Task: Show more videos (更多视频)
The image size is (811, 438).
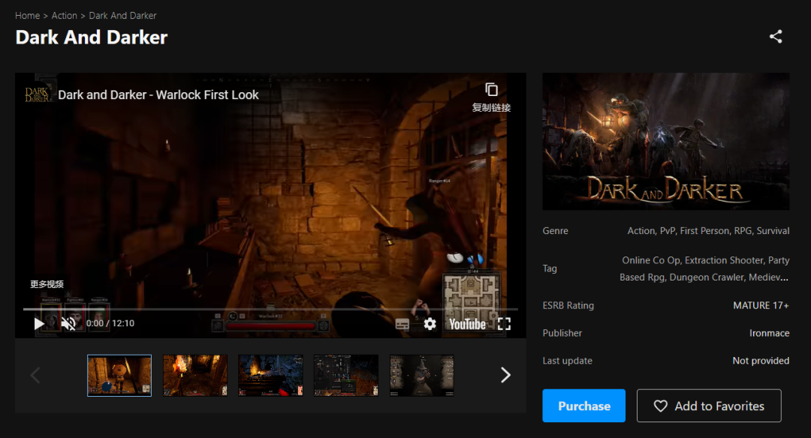Action: (47, 284)
